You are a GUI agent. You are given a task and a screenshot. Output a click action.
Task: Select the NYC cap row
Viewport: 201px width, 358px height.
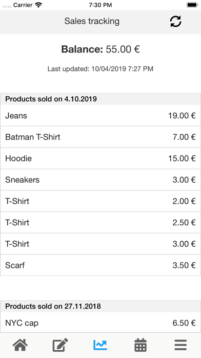[x=100, y=323]
